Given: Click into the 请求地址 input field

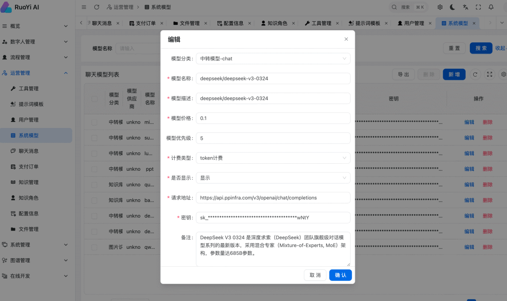Looking at the screenshot, I should pyautogui.click(x=273, y=198).
